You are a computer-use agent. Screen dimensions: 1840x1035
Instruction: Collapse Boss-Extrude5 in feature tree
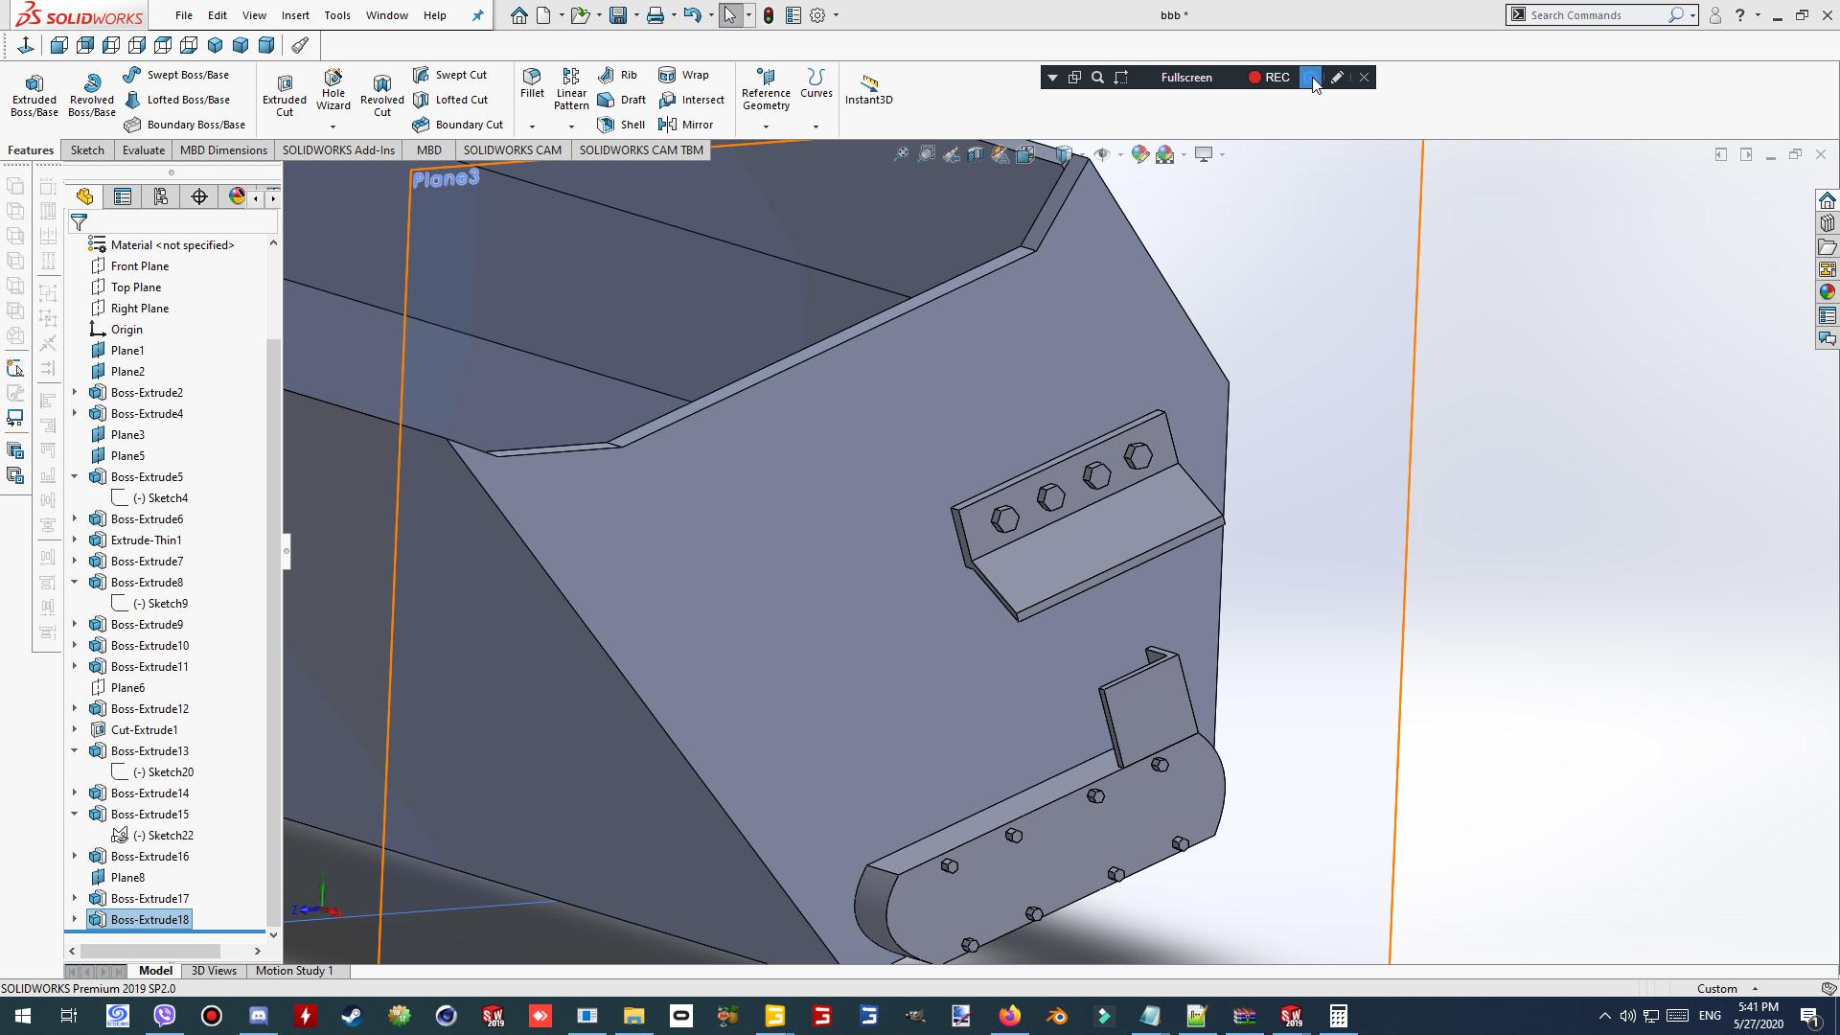[x=75, y=476]
